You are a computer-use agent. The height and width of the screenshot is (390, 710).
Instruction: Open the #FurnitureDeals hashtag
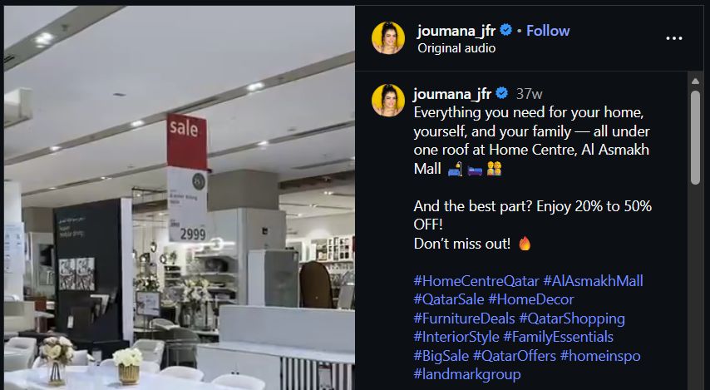pos(464,318)
